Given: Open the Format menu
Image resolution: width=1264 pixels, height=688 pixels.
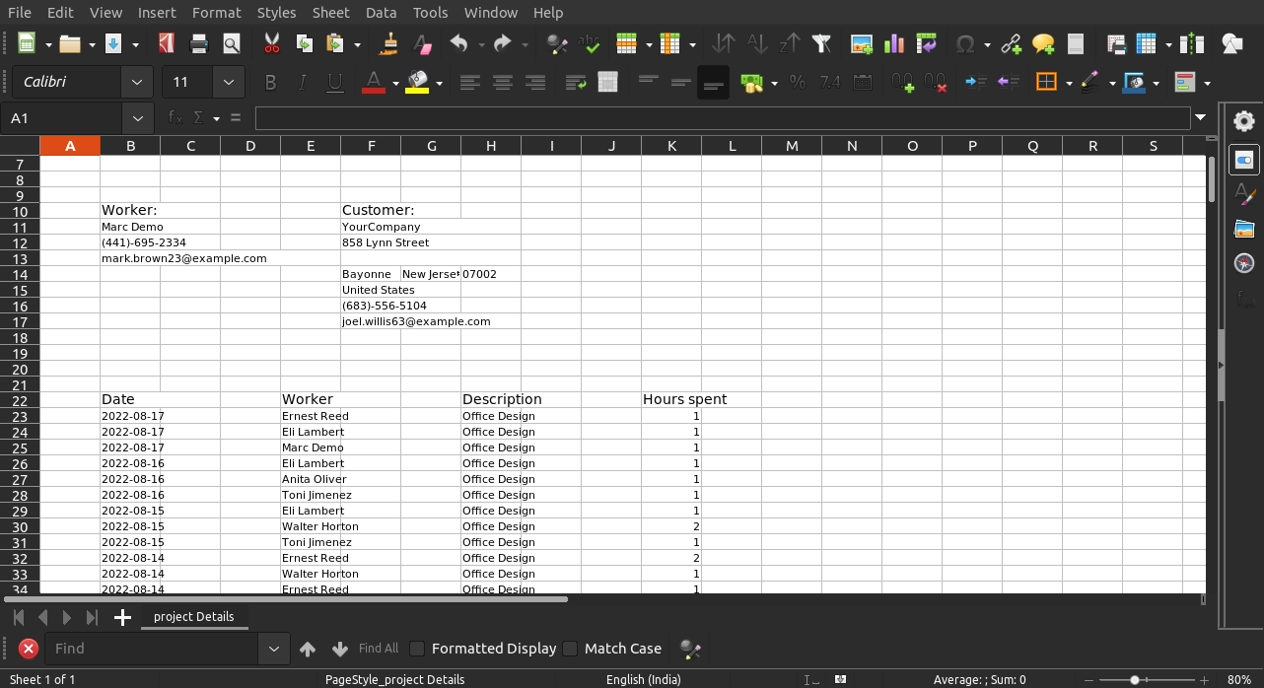Looking at the screenshot, I should 217,12.
